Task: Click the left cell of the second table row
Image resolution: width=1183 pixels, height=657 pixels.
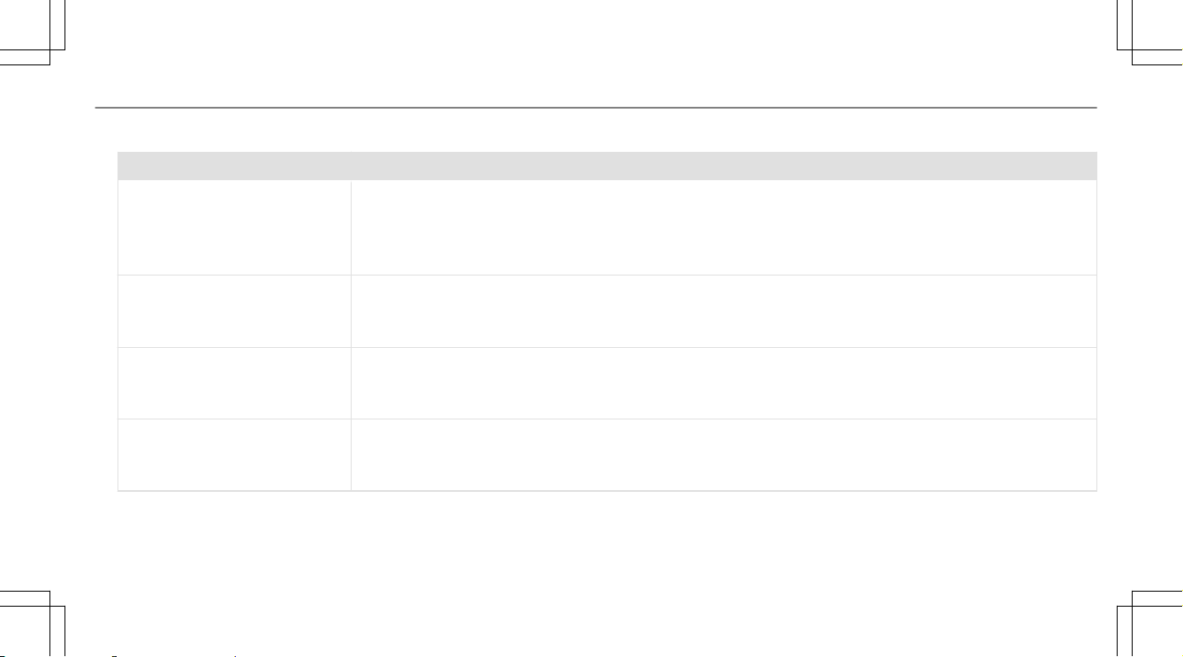Action: [234, 311]
